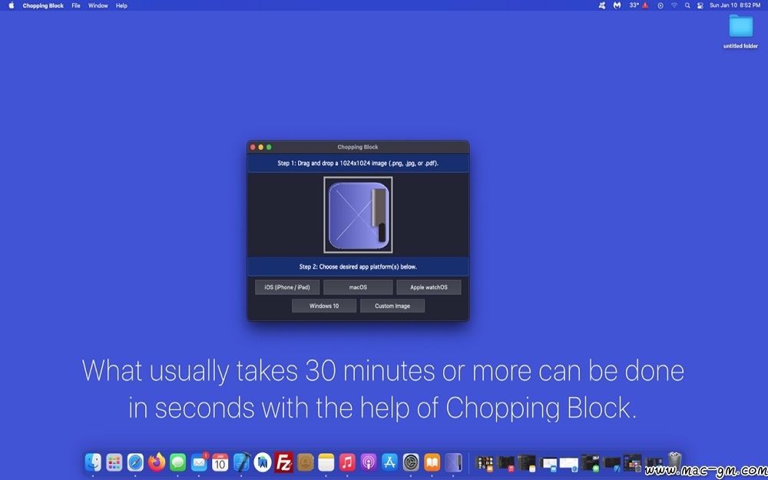Open Xcode in the dock

pos(241,462)
